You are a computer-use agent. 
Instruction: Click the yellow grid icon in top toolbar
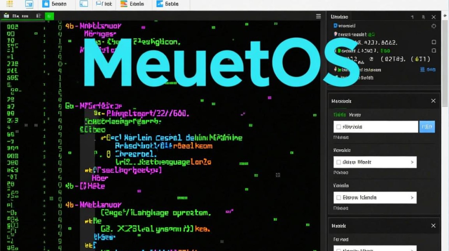(10, 4)
